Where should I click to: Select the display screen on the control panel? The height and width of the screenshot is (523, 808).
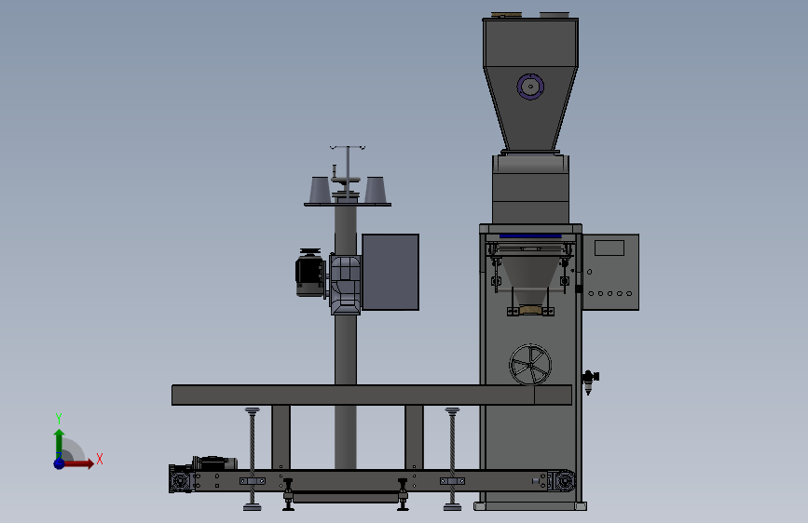(x=609, y=248)
